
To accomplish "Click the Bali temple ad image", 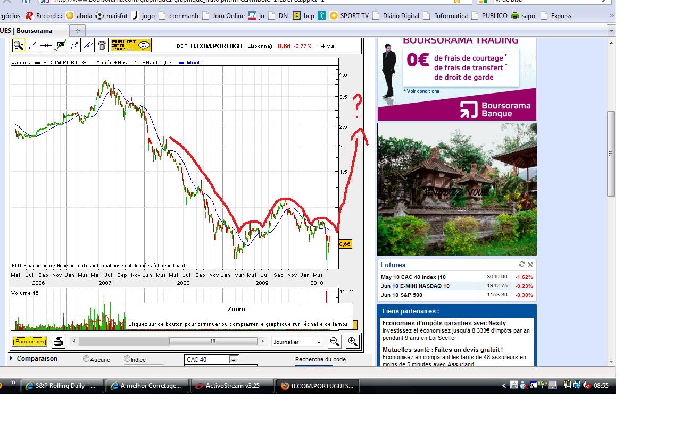I will (x=457, y=189).
